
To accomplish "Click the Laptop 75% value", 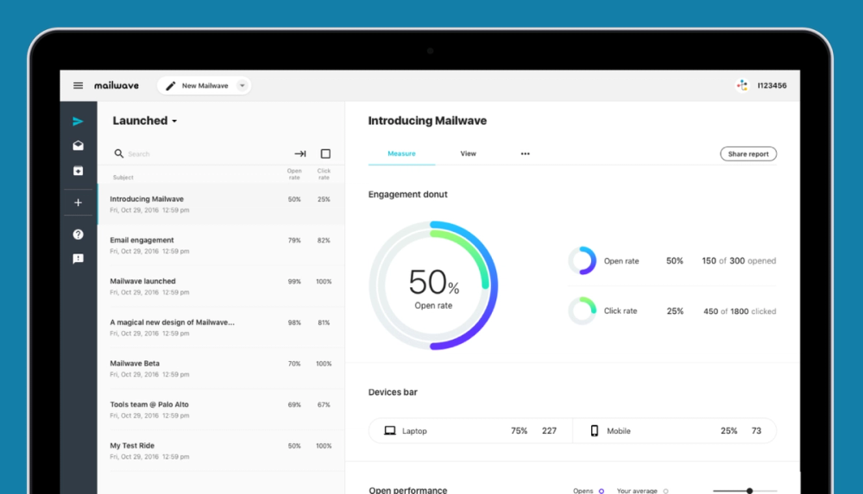I will [519, 431].
